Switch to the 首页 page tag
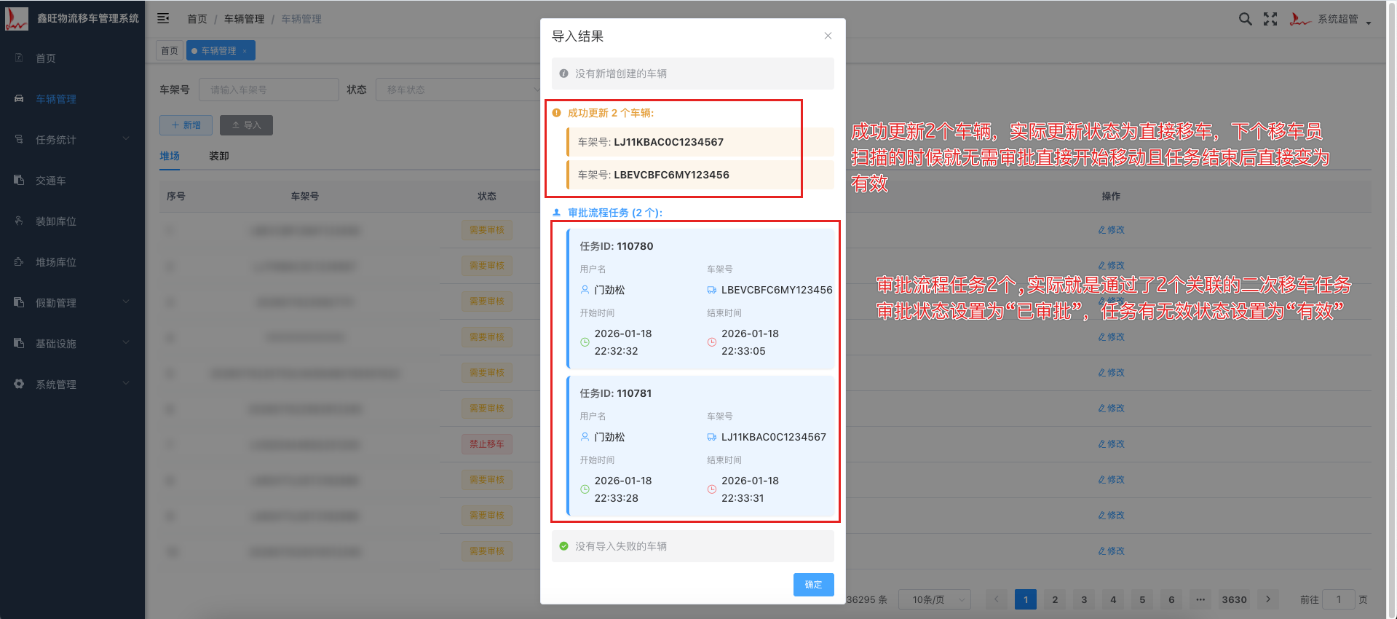The image size is (1397, 619). pos(170,50)
